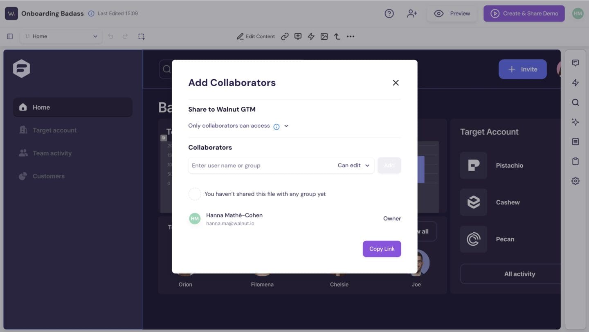The height and width of the screenshot is (332, 589).
Task: Click the search icon in demo header
Action: click(166, 69)
